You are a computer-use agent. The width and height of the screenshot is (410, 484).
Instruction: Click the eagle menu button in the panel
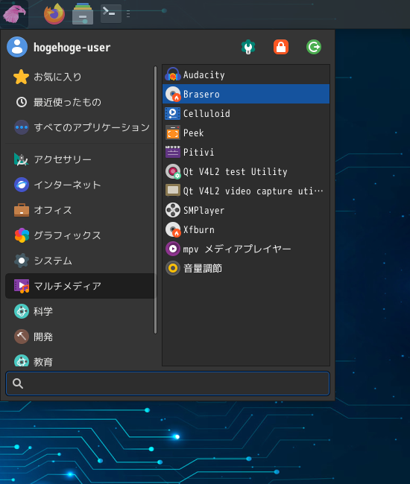point(14,14)
